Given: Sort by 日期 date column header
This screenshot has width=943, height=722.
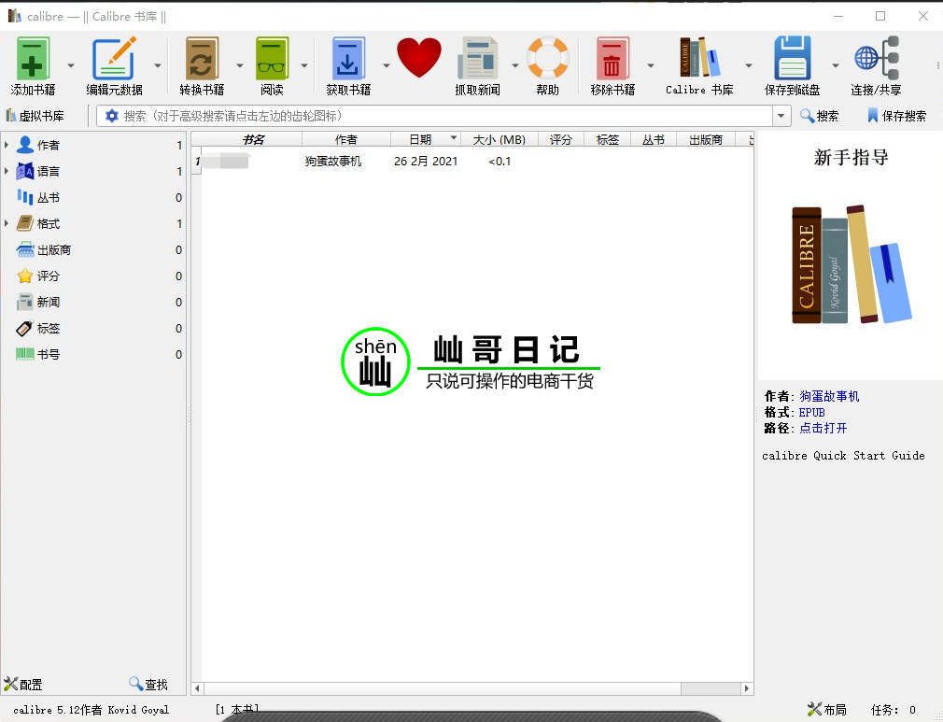Looking at the screenshot, I should coord(426,139).
